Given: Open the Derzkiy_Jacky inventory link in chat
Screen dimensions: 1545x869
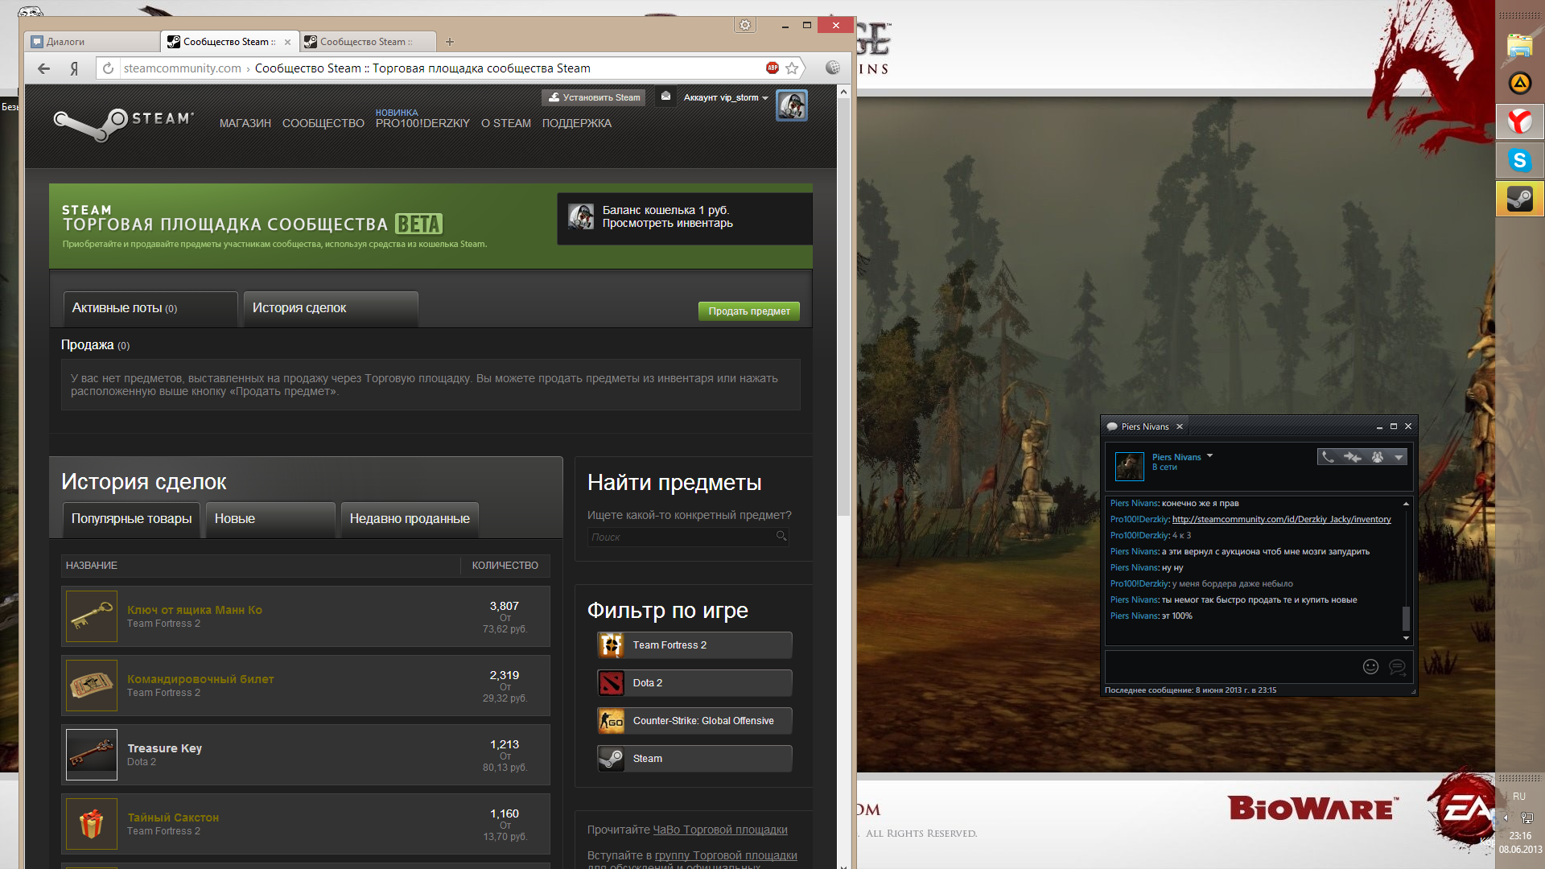Looking at the screenshot, I should (x=1281, y=520).
